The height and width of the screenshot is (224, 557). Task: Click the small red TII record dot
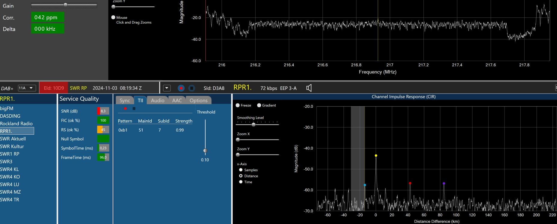tap(125, 109)
